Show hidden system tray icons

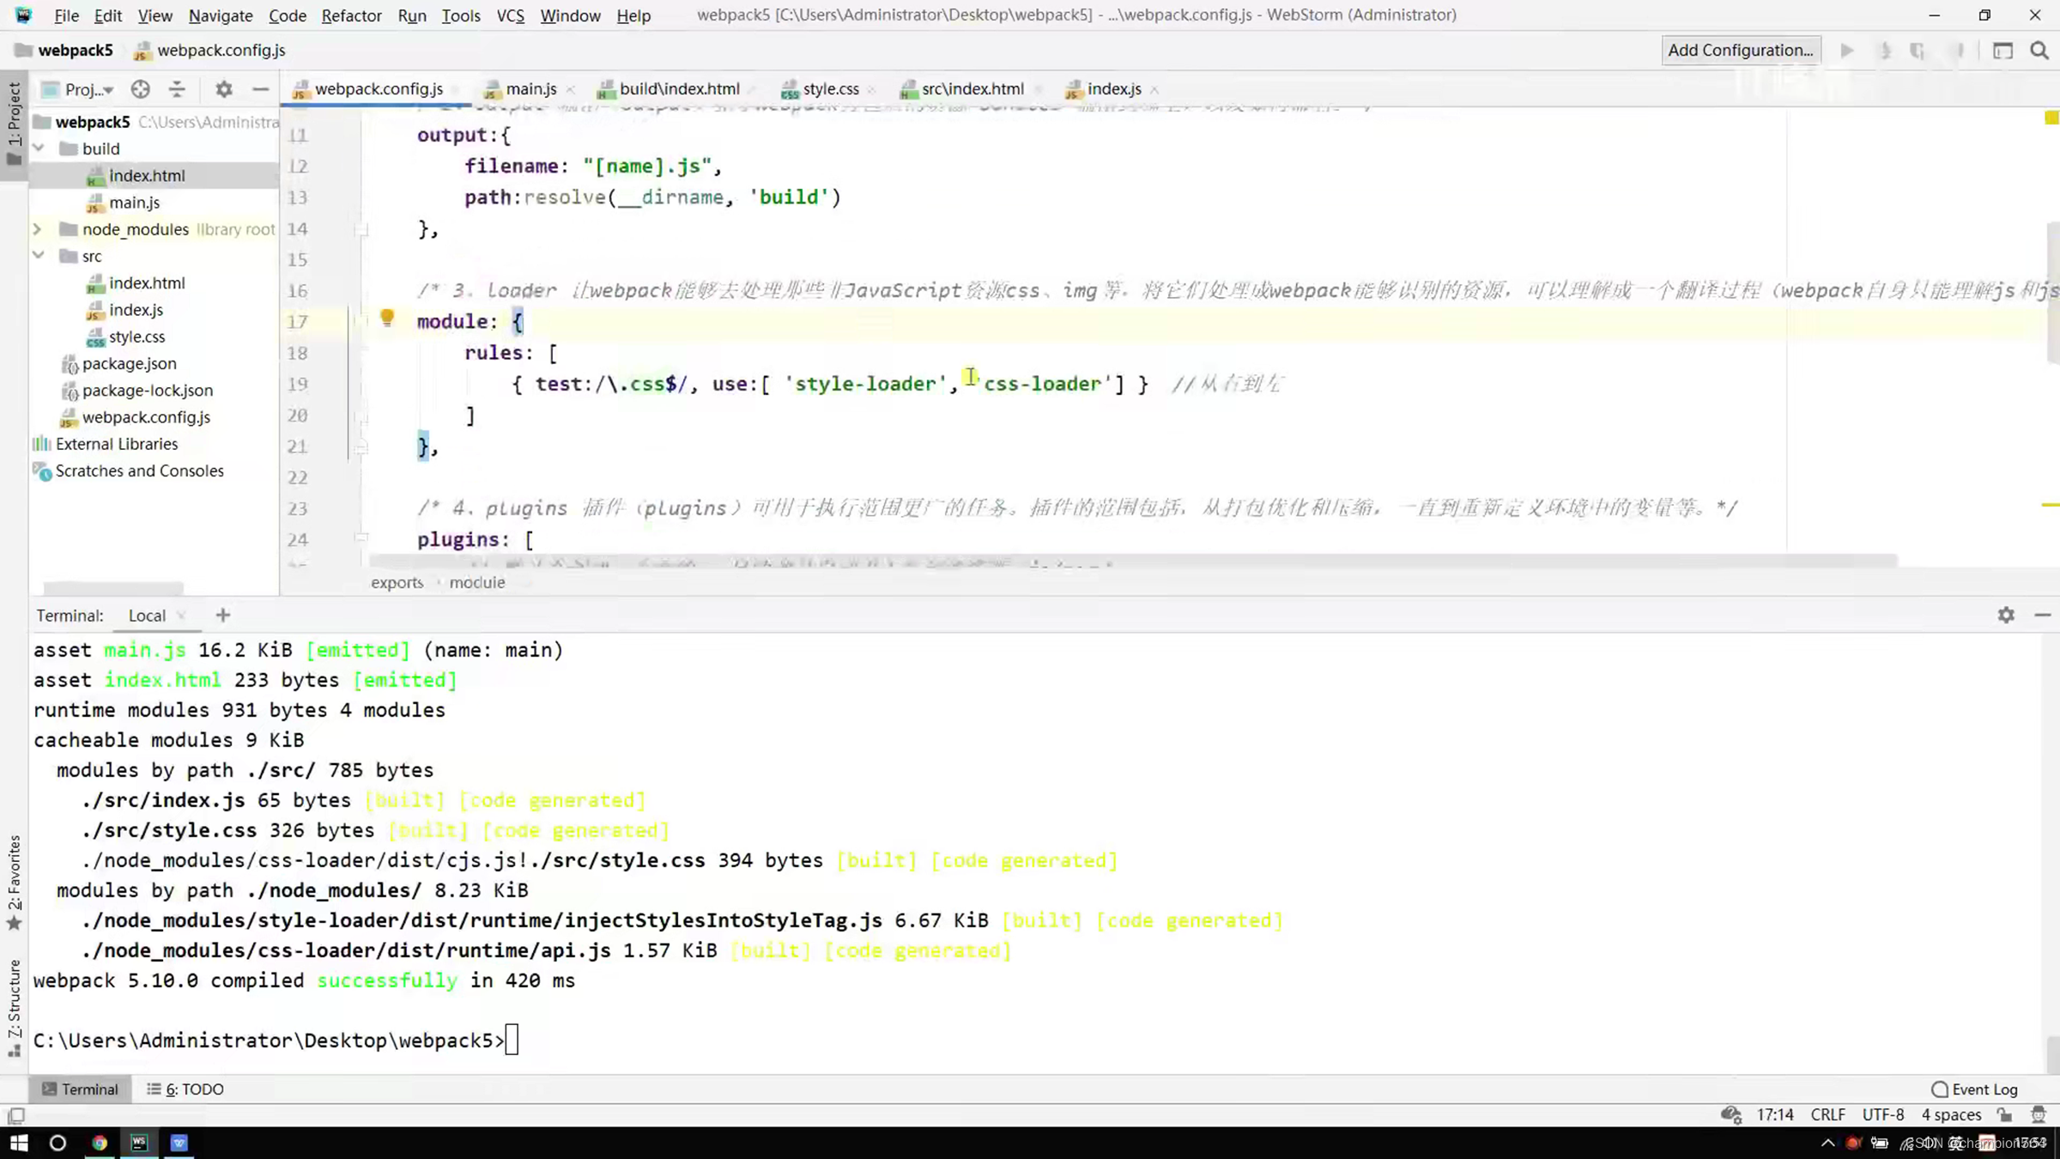[x=1827, y=1143]
